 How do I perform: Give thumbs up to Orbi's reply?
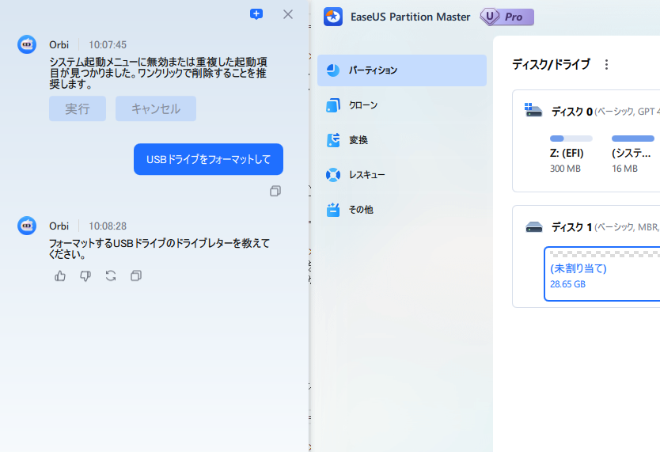[60, 276]
